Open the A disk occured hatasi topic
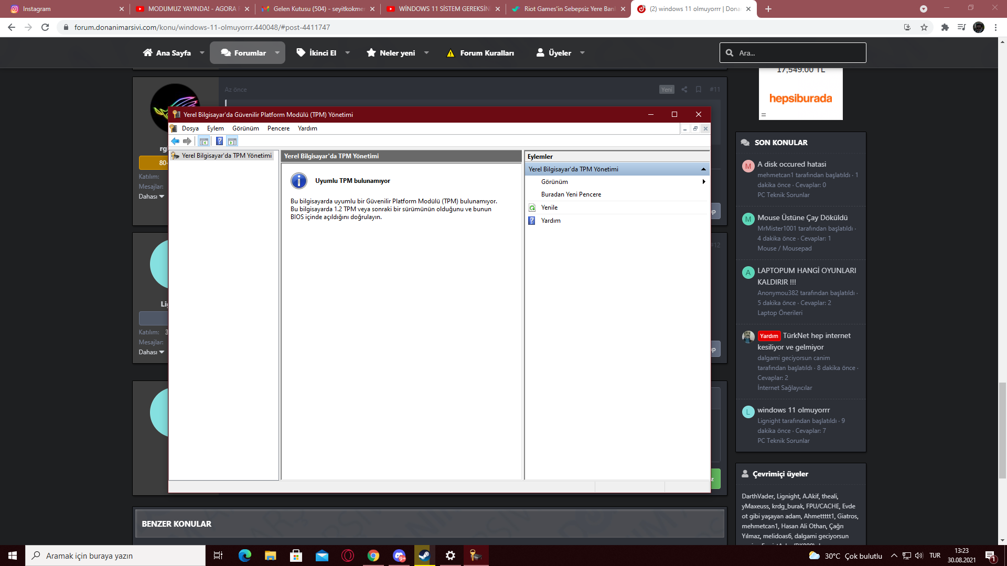 point(791,164)
